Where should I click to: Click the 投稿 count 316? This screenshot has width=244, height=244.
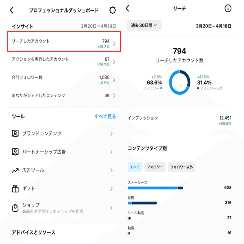(x=228, y=203)
